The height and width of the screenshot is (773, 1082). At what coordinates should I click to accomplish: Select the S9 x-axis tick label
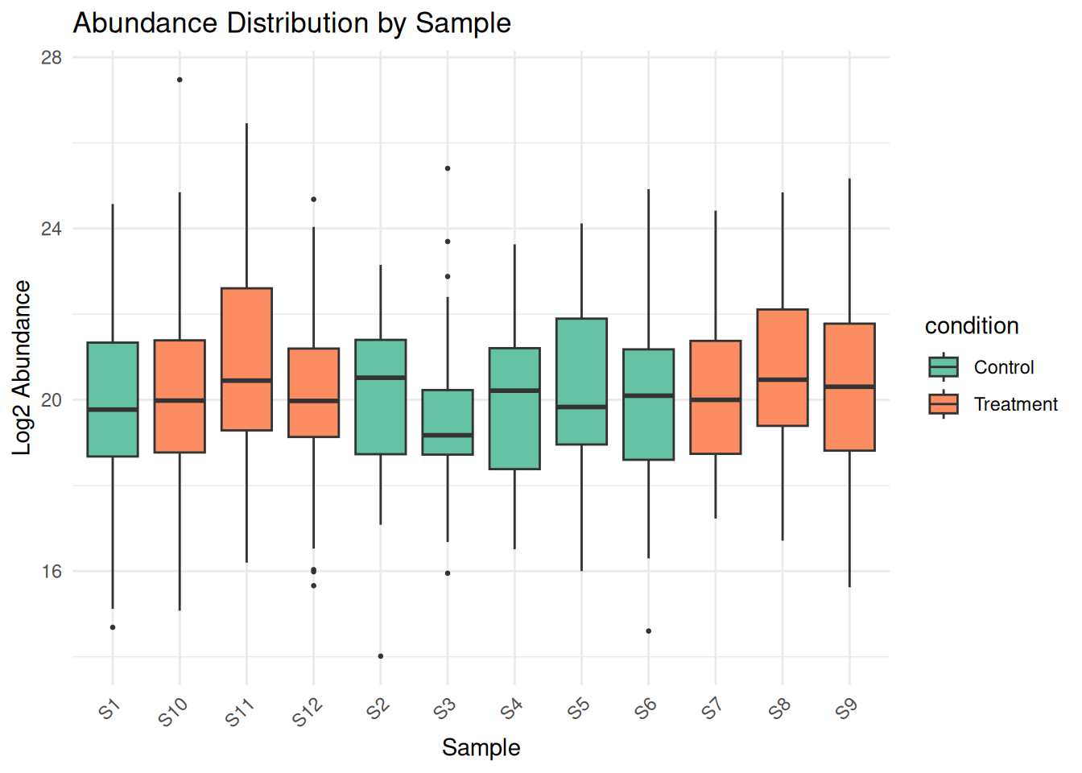[x=846, y=709]
